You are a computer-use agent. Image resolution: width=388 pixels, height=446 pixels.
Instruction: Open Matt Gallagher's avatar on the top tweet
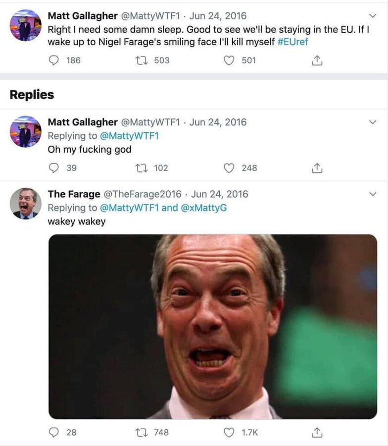pyautogui.click(x=26, y=25)
